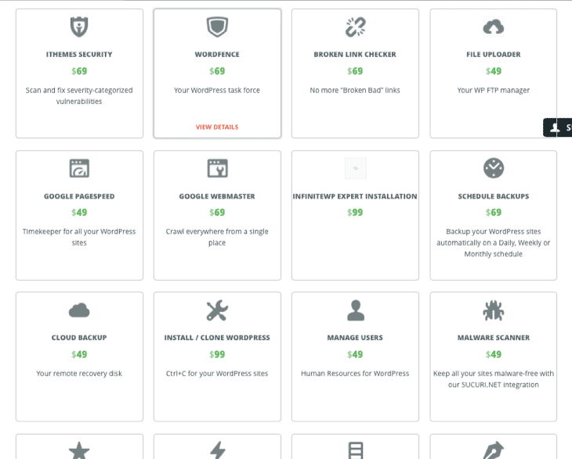Viewport: 572px width, 459px height.
Task: Click the $99 price under Install / Clone WordPress
Action: point(217,354)
